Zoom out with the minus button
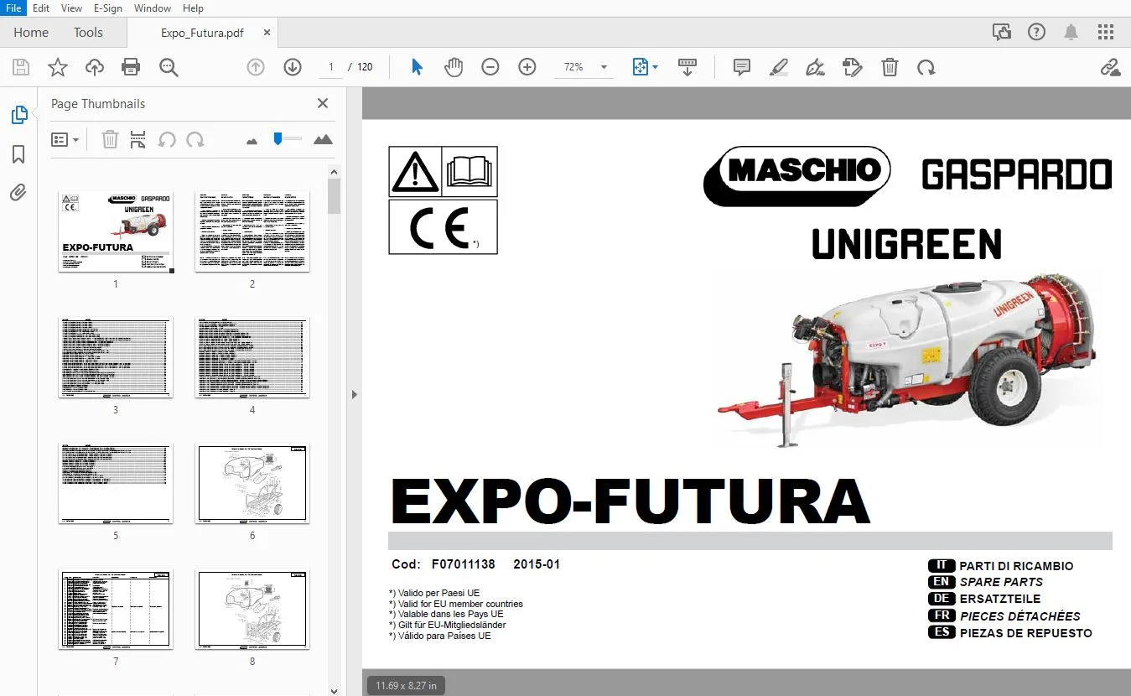 [x=490, y=67]
